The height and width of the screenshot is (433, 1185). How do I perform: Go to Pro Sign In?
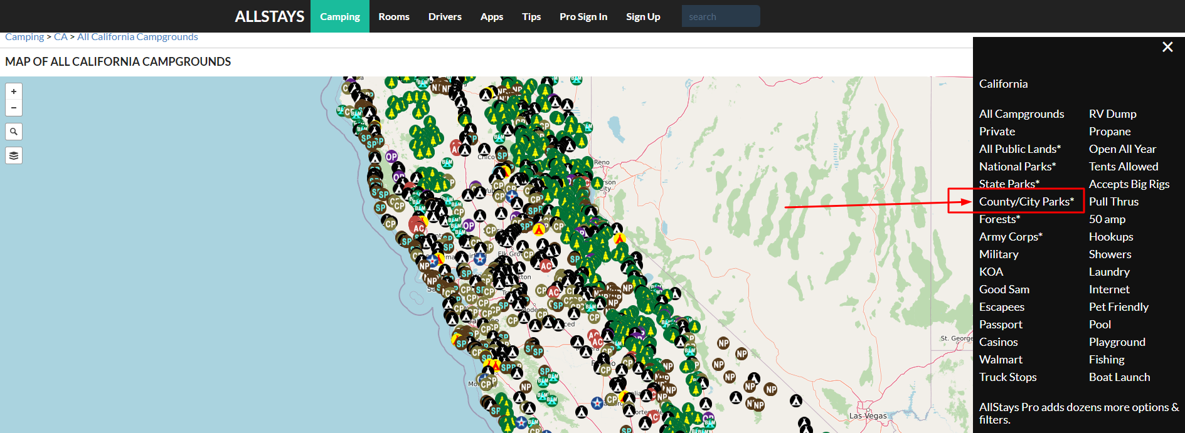point(583,16)
